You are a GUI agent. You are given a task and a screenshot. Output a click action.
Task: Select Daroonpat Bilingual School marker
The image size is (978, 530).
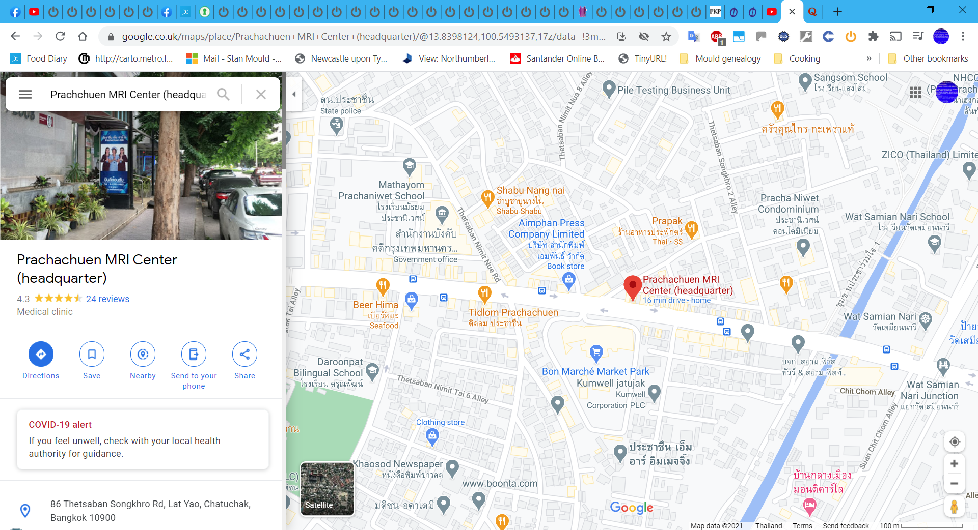[372, 371]
